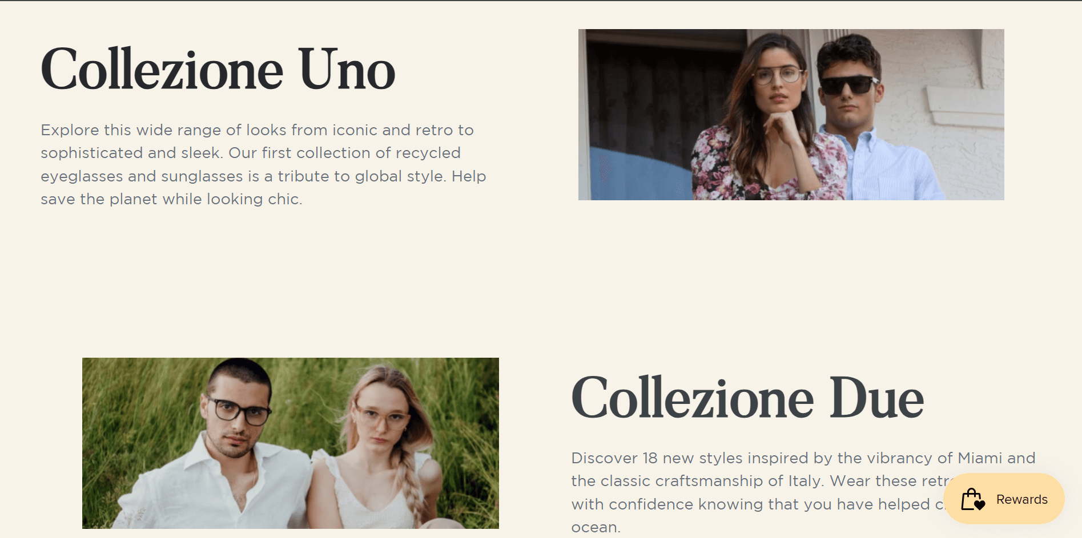Click the Collezione Uno heading
Viewport: 1082px width, 538px height.
point(218,70)
